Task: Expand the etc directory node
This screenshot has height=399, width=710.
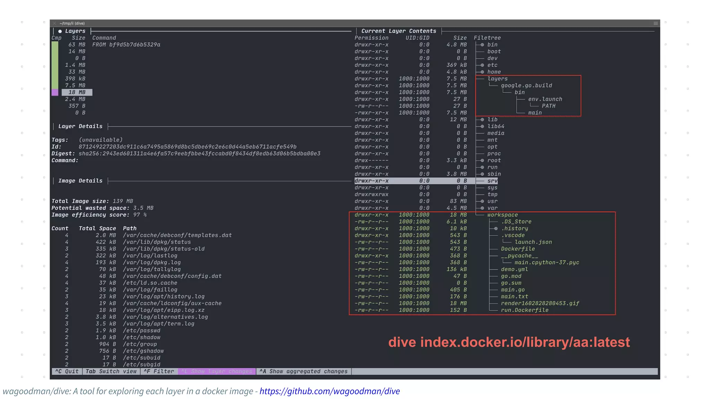Action: [x=482, y=65]
